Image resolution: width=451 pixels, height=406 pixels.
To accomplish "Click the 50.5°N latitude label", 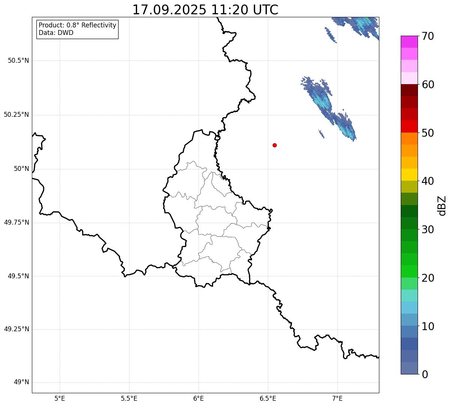I will (18, 60).
